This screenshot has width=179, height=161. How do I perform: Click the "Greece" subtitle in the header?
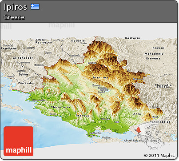[14, 17]
